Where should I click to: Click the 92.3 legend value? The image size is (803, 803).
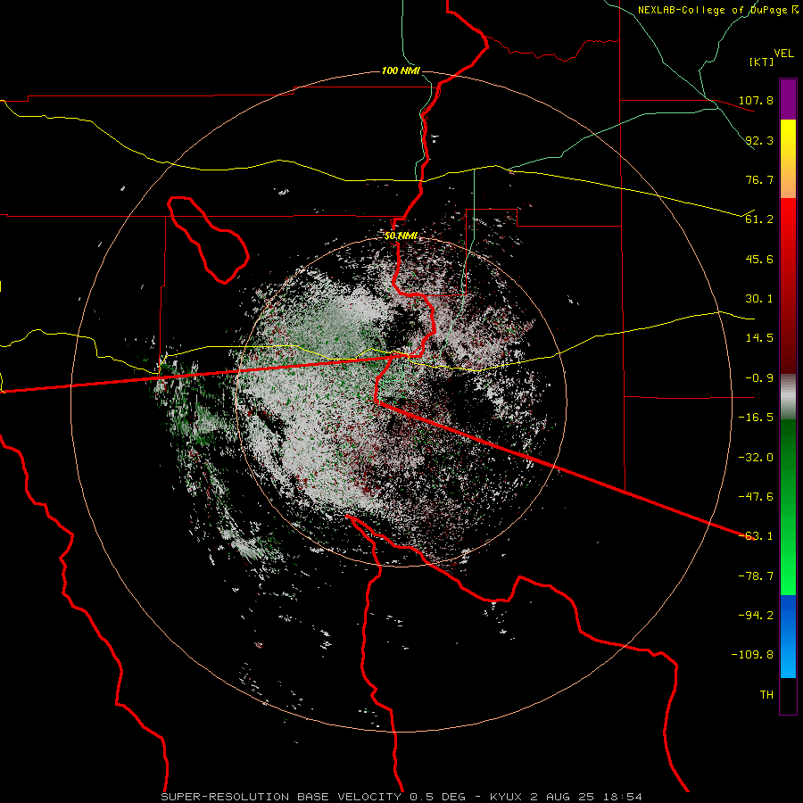(x=759, y=140)
